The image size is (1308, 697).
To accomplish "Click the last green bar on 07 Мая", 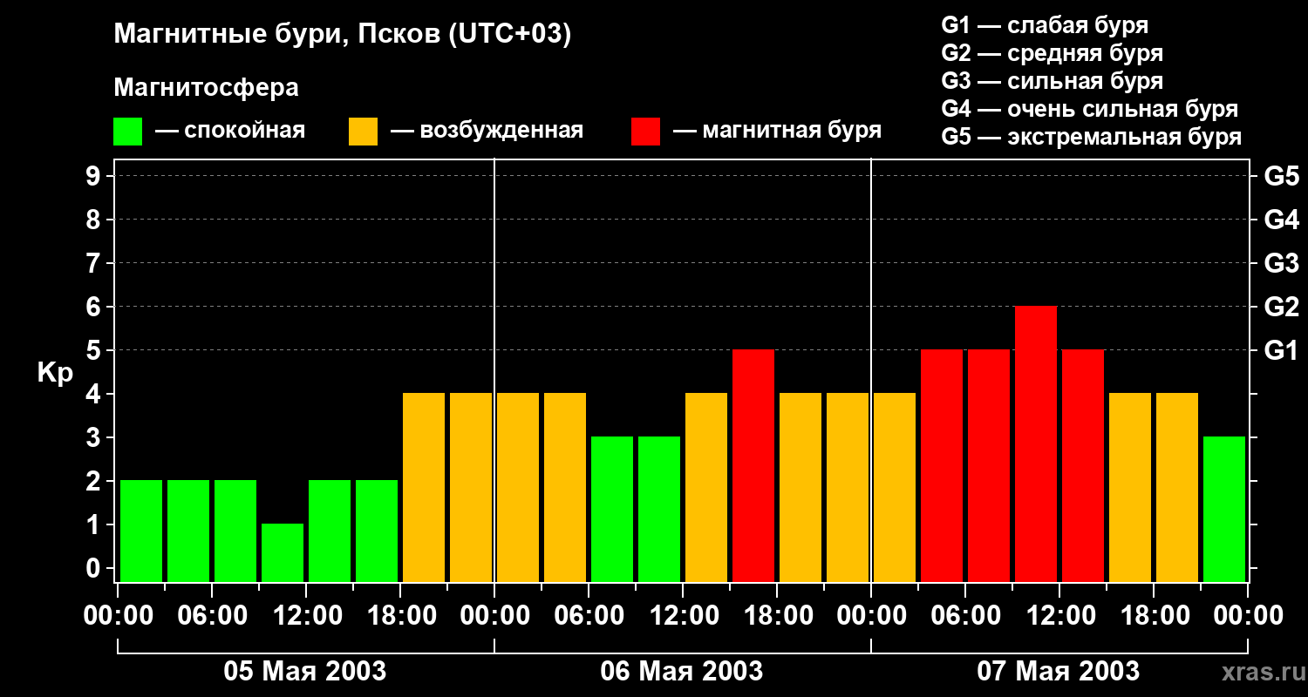I will pos(1224,509).
